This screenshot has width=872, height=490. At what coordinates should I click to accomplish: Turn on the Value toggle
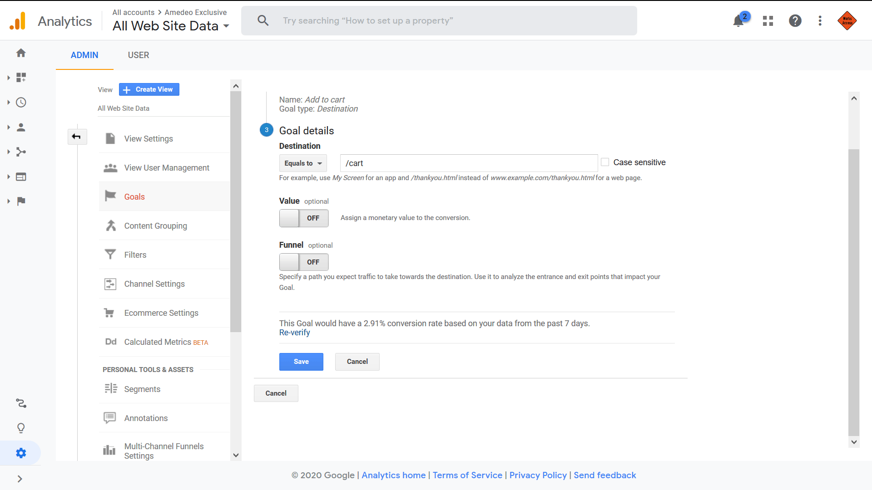pos(304,218)
